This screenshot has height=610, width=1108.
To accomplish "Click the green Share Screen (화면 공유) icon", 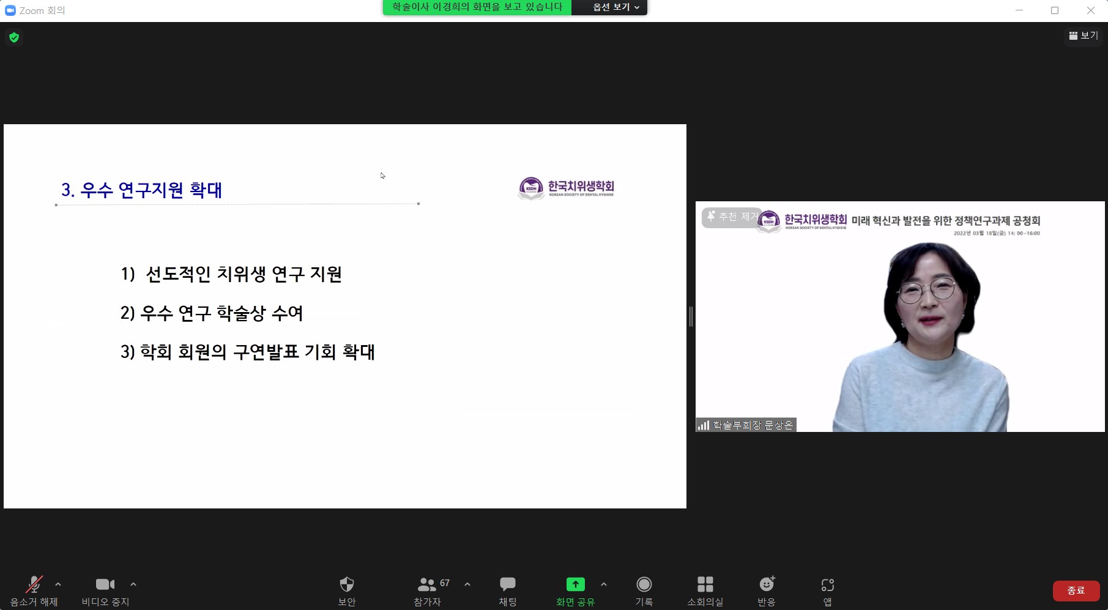I will pos(575,585).
